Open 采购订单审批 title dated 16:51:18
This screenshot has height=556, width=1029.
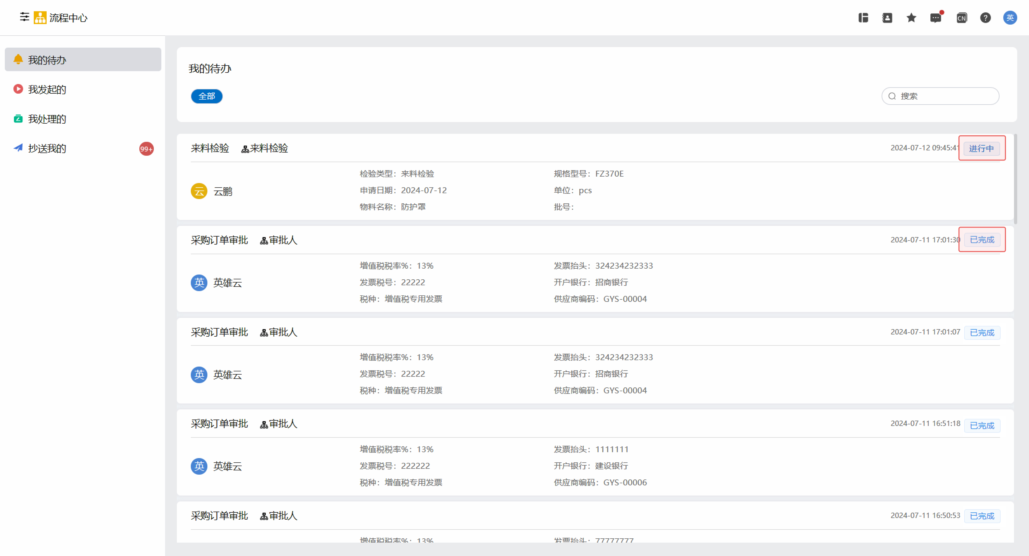click(219, 423)
